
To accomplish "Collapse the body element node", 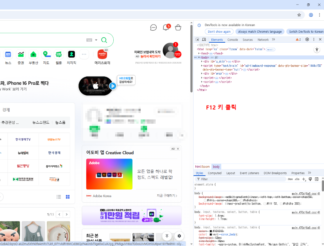I will pyautogui.click(x=199, y=58).
